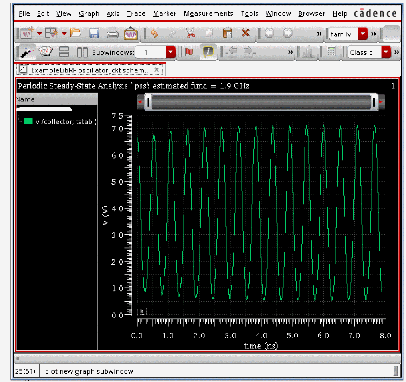Viewport: 406px width, 382px height.
Task: Open the Calculator tool icon
Action: pyautogui.click(x=331, y=52)
